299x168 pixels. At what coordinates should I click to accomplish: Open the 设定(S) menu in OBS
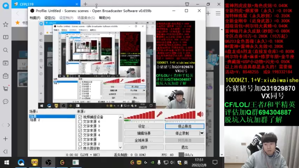(50, 18)
